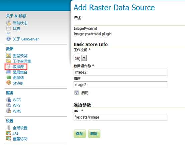This screenshot has width=185, height=145.
Task: Open the WCS service settings
Action: [17, 100]
